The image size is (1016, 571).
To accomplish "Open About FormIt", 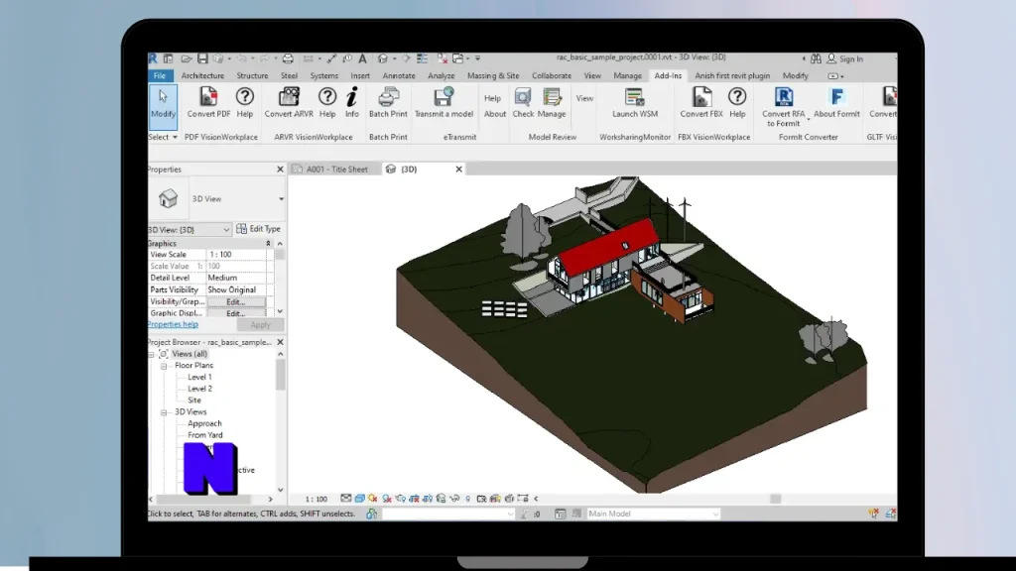I will coord(836,103).
